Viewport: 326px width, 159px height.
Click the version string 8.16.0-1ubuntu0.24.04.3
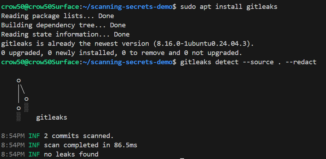pos(204,44)
